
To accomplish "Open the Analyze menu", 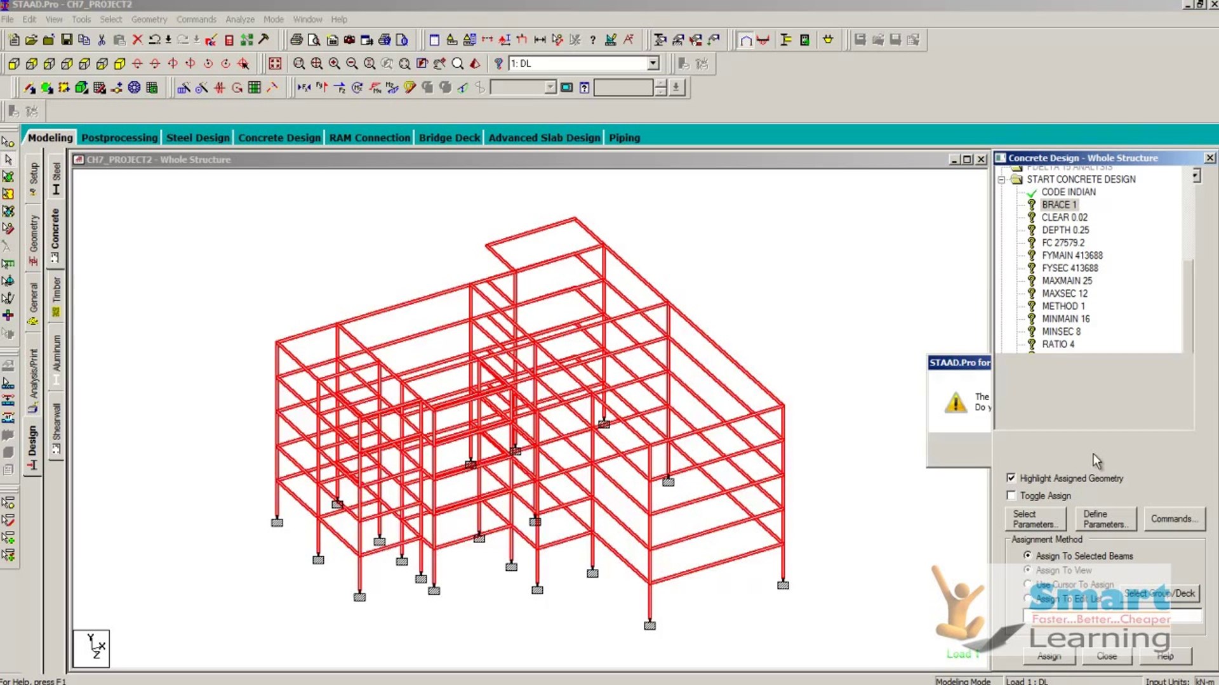I will coord(239,20).
